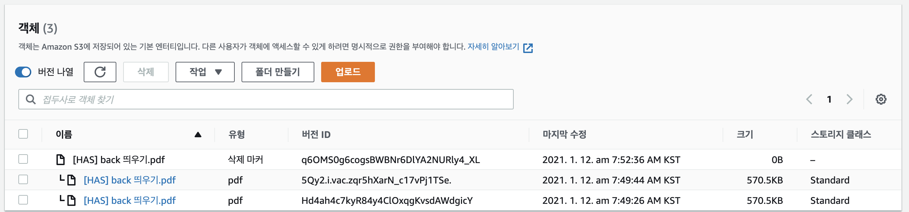The height and width of the screenshot is (212, 909).
Task: Click the 마지막 수정 column header
Action: pyautogui.click(x=564, y=135)
